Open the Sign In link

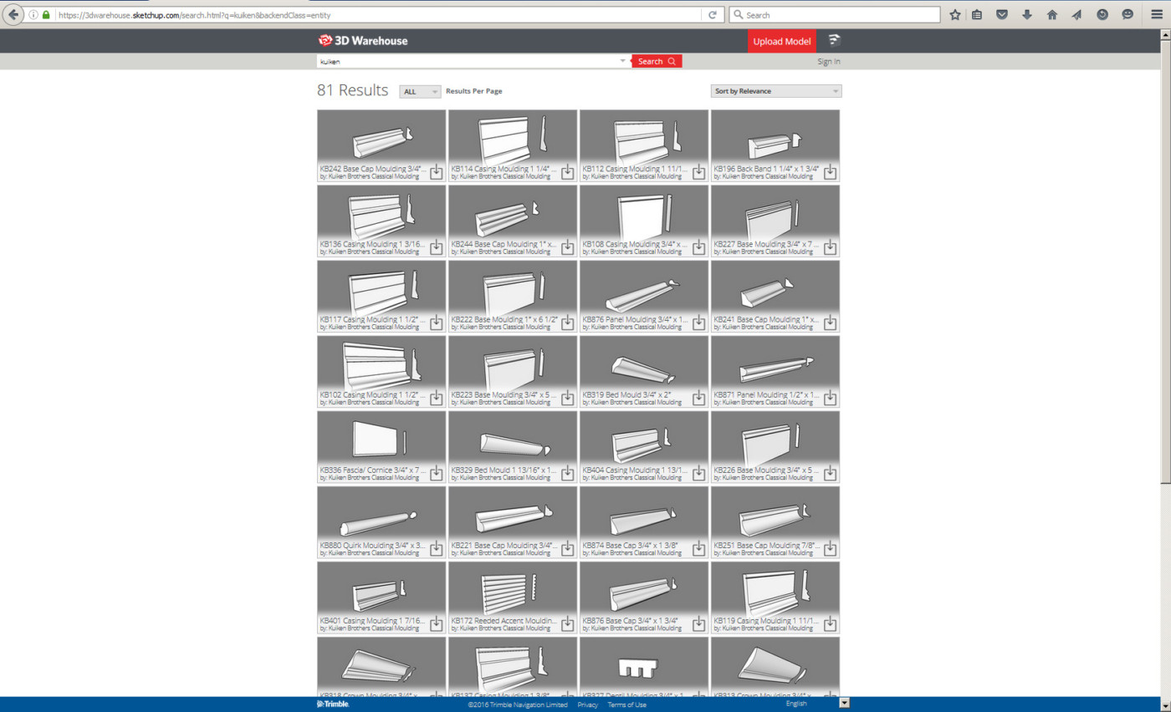(x=828, y=61)
